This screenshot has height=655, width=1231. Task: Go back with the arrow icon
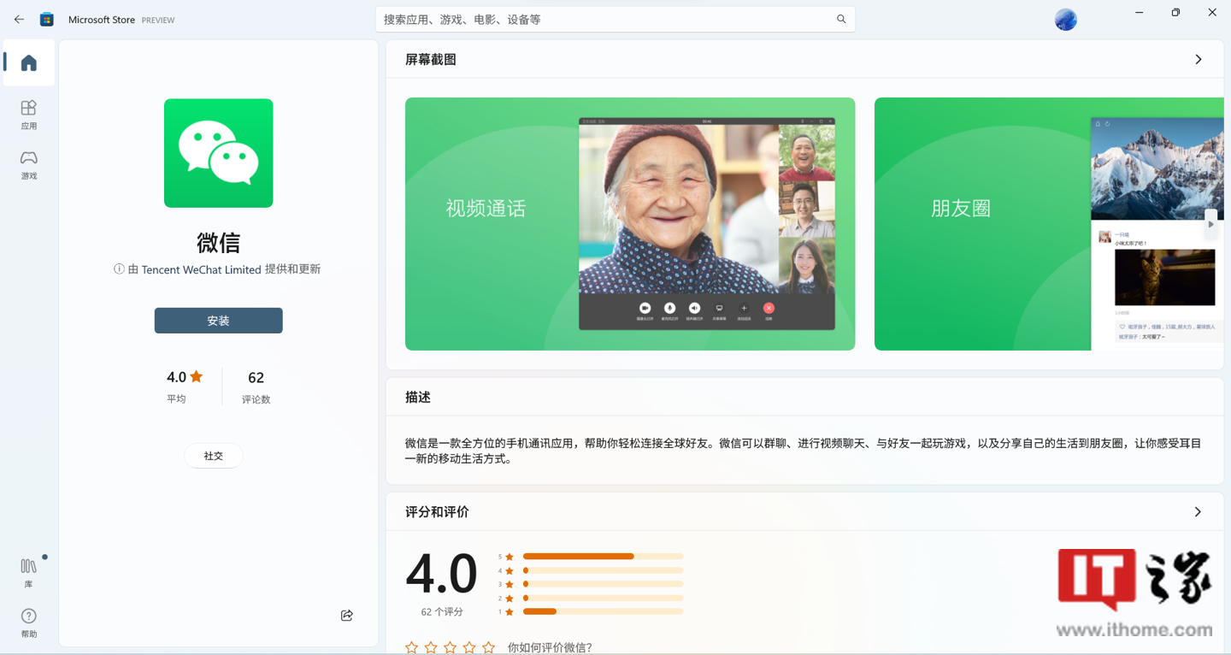[19, 19]
